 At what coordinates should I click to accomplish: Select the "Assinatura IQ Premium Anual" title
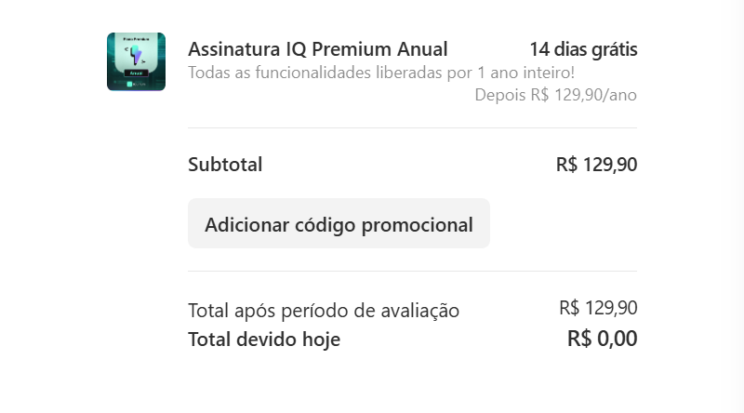pos(317,49)
